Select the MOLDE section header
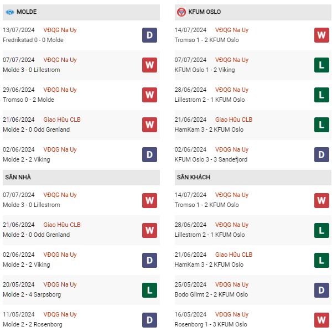Image resolution: width=332 pixels, height=332 pixels. pos(27,12)
